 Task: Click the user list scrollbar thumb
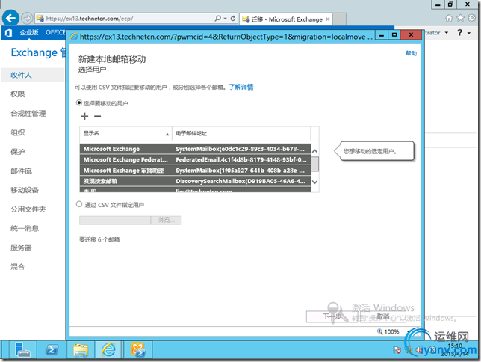pyautogui.click(x=314, y=164)
